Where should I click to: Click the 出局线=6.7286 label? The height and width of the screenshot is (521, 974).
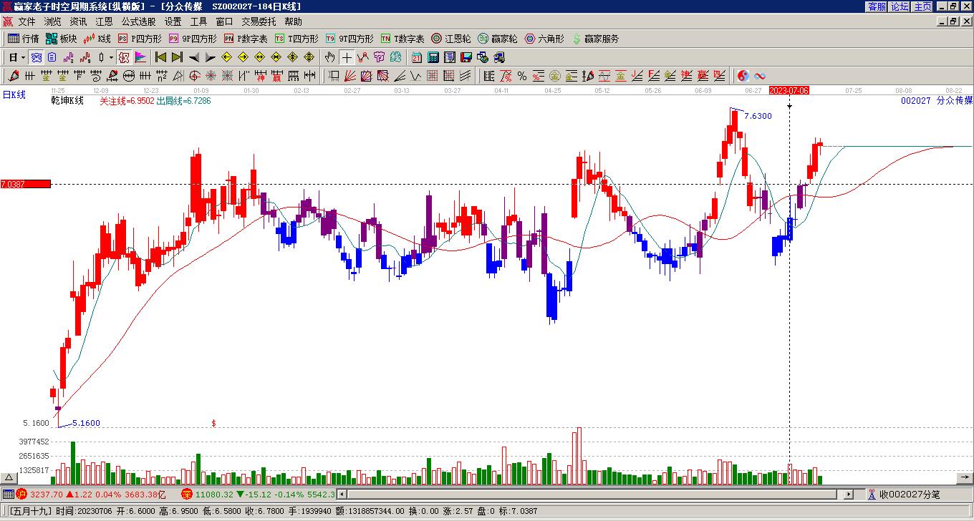point(184,101)
